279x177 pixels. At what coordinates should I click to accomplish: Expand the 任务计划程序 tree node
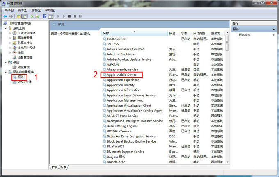pyautogui.click(x=10, y=33)
